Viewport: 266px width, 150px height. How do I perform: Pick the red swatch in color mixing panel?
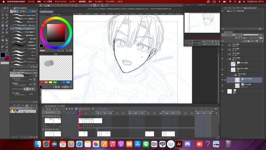[42, 82]
